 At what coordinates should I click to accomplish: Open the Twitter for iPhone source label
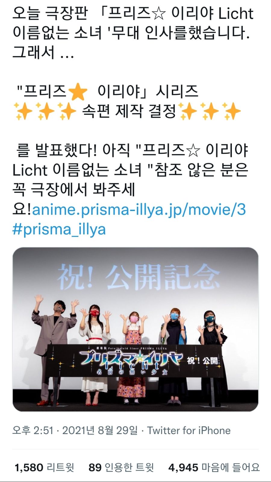[189, 430]
